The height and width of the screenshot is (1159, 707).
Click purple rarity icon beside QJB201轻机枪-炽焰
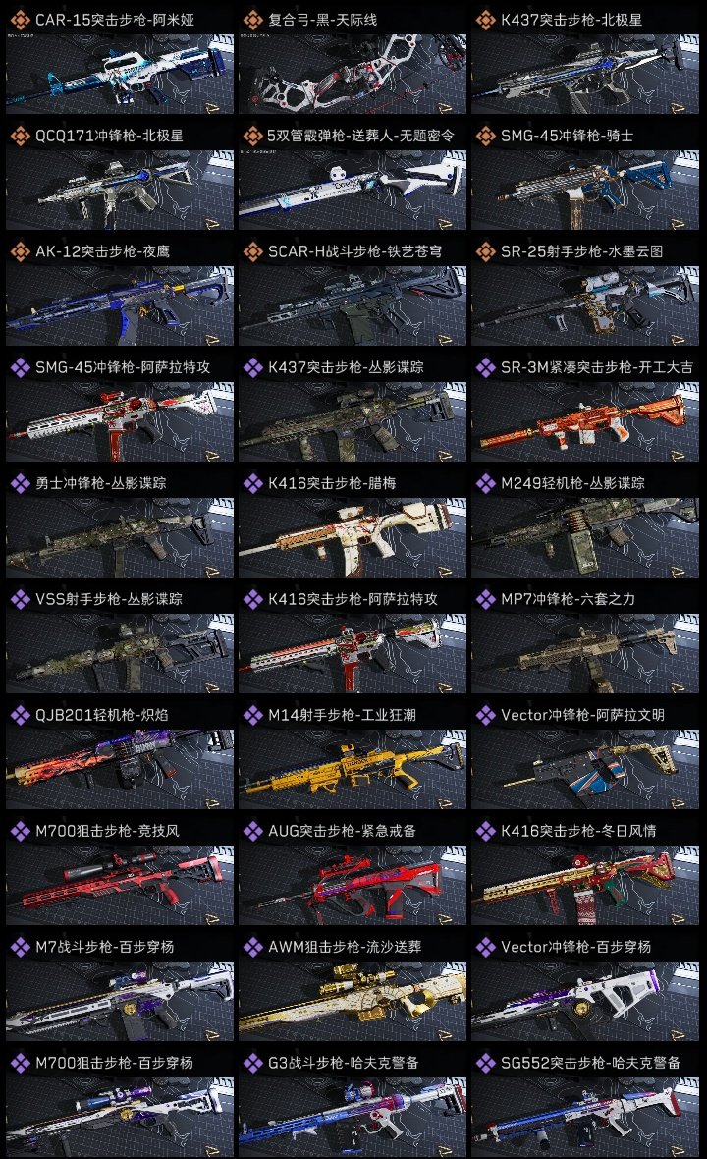[20, 715]
